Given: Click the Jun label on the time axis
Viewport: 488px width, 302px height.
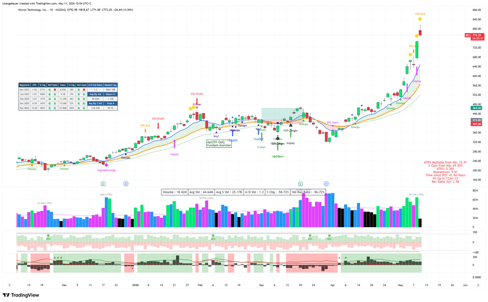Looking at the screenshot, I should [465, 285].
